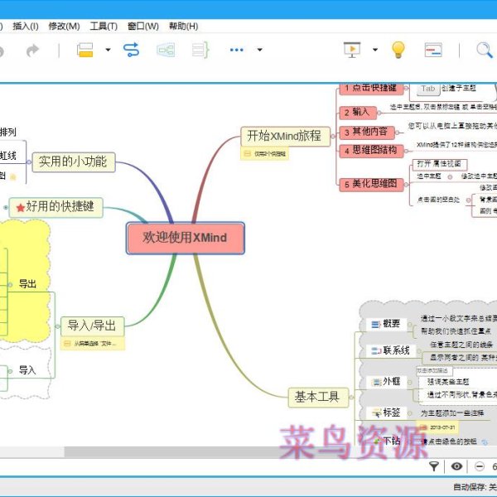Image resolution: width=497 pixels, height=497 pixels.
Task: Collapse the 2 输入 branch
Action: [x=379, y=113]
